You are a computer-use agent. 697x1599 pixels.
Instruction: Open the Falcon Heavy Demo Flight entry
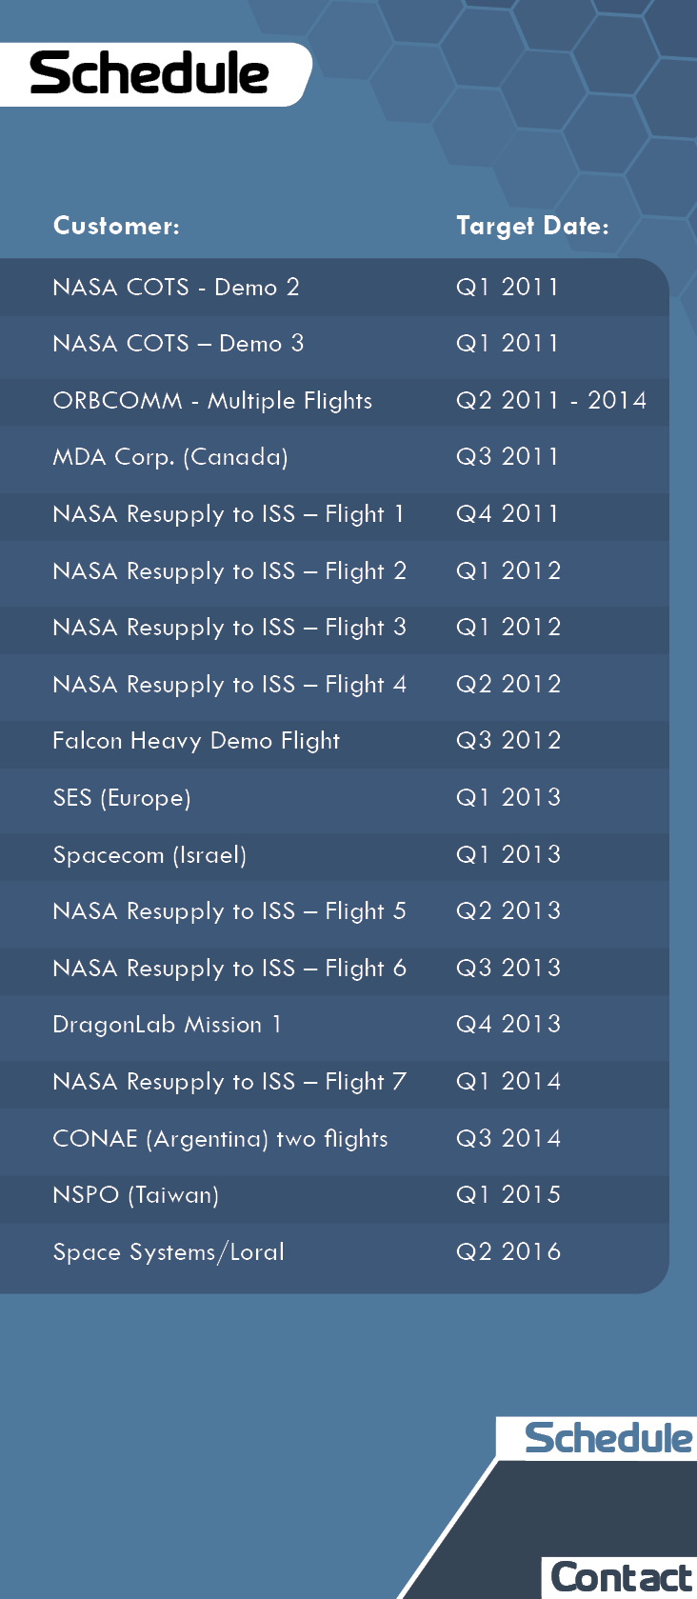(334, 741)
